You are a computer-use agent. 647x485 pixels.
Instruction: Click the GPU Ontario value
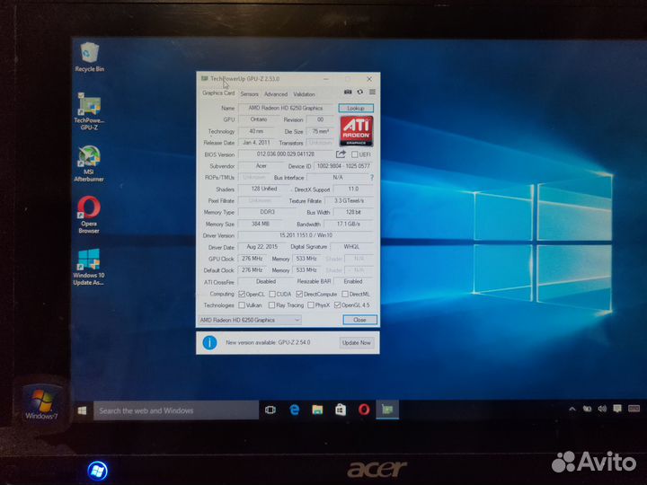259,119
